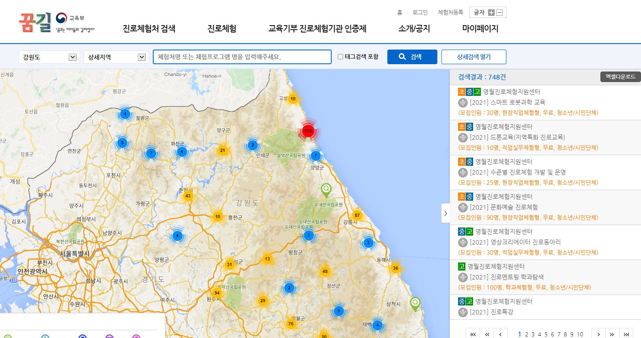Toggle the 태그검색 포함 checkbox
The image size is (641, 338).
click(341, 57)
